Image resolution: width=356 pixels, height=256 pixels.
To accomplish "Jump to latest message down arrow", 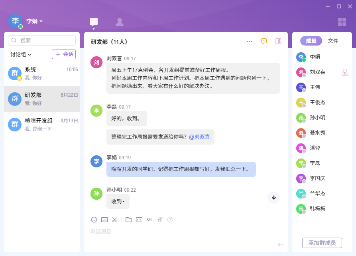I will tap(274, 198).
